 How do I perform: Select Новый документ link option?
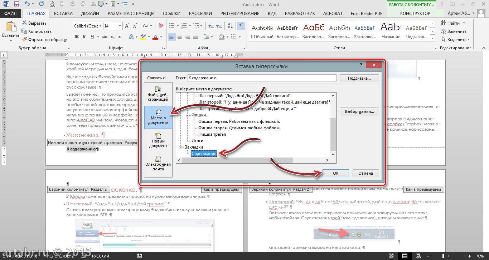(158, 140)
